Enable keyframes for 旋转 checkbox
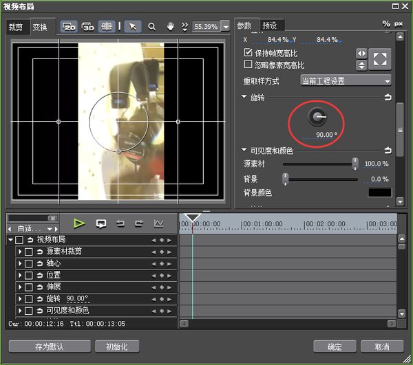 tap(28, 299)
